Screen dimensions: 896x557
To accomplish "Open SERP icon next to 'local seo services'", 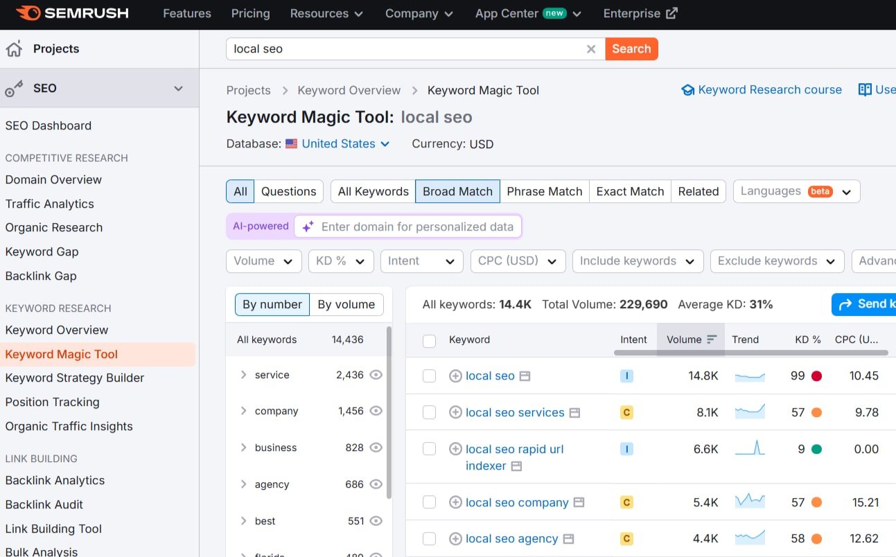I will (x=574, y=413).
